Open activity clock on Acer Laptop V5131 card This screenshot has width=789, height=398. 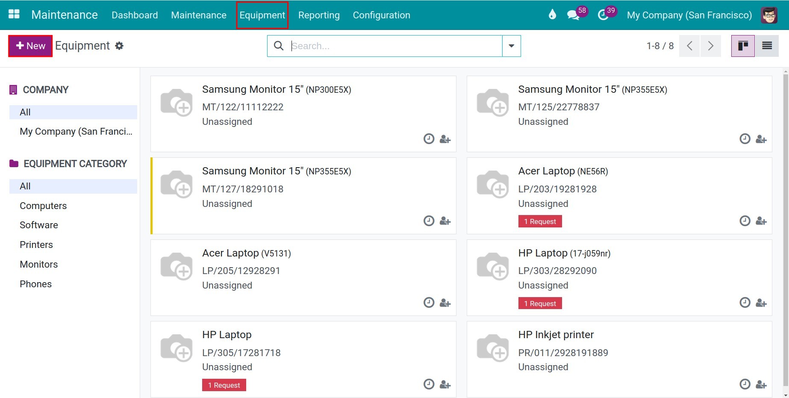click(429, 303)
